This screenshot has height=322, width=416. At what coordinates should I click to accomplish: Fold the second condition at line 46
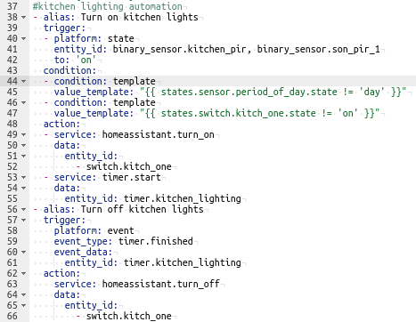point(24,102)
